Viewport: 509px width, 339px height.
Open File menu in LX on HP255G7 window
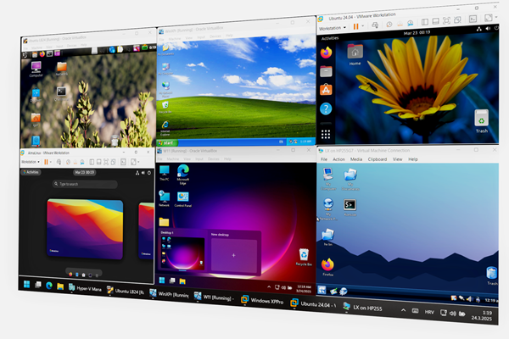click(x=324, y=159)
